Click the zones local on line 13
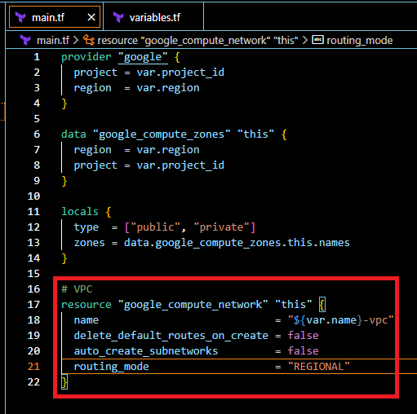The width and height of the screenshot is (417, 414). [x=89, y=243]
